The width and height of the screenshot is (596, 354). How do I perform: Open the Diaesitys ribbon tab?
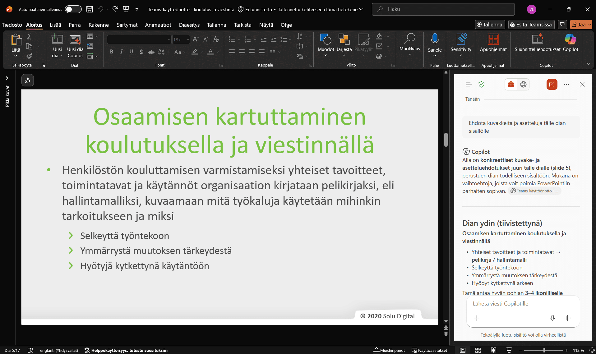pos(189,25)
